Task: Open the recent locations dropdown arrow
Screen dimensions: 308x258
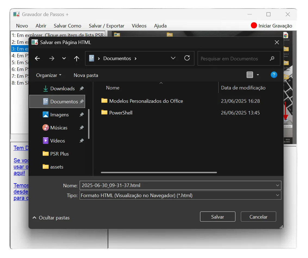Action: tap(64, 58)
